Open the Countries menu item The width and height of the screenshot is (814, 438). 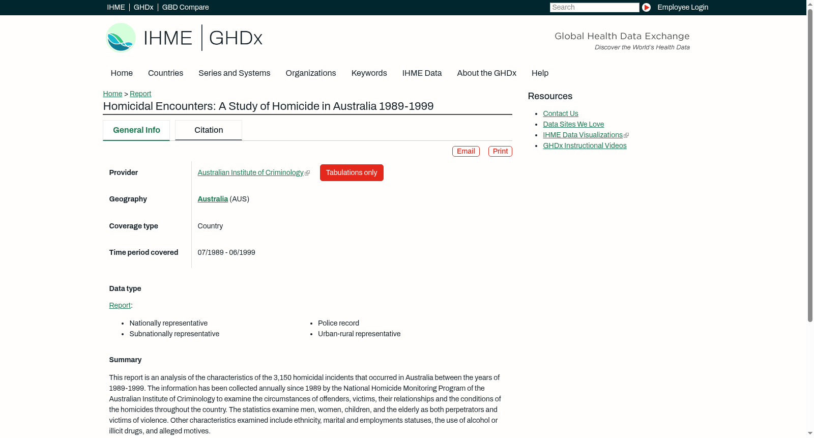click(x=165, y=73)
